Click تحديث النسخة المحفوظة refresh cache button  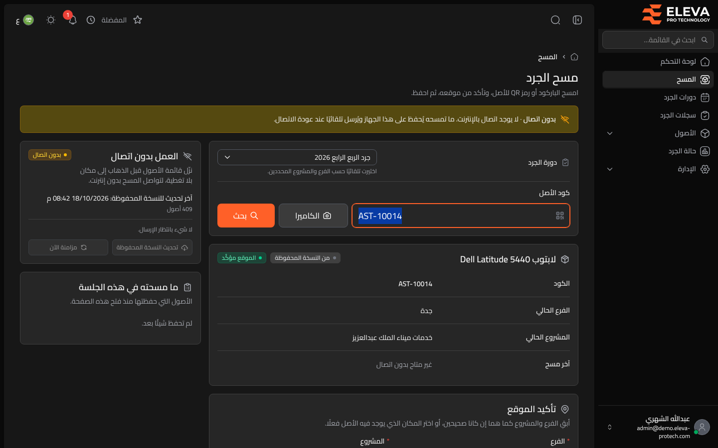[x=152, y=247]
